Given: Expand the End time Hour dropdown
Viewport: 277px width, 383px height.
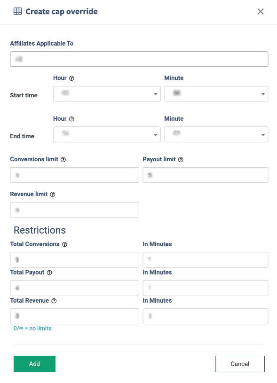Looking at the screenshot, I should click(x=107, y=134).
